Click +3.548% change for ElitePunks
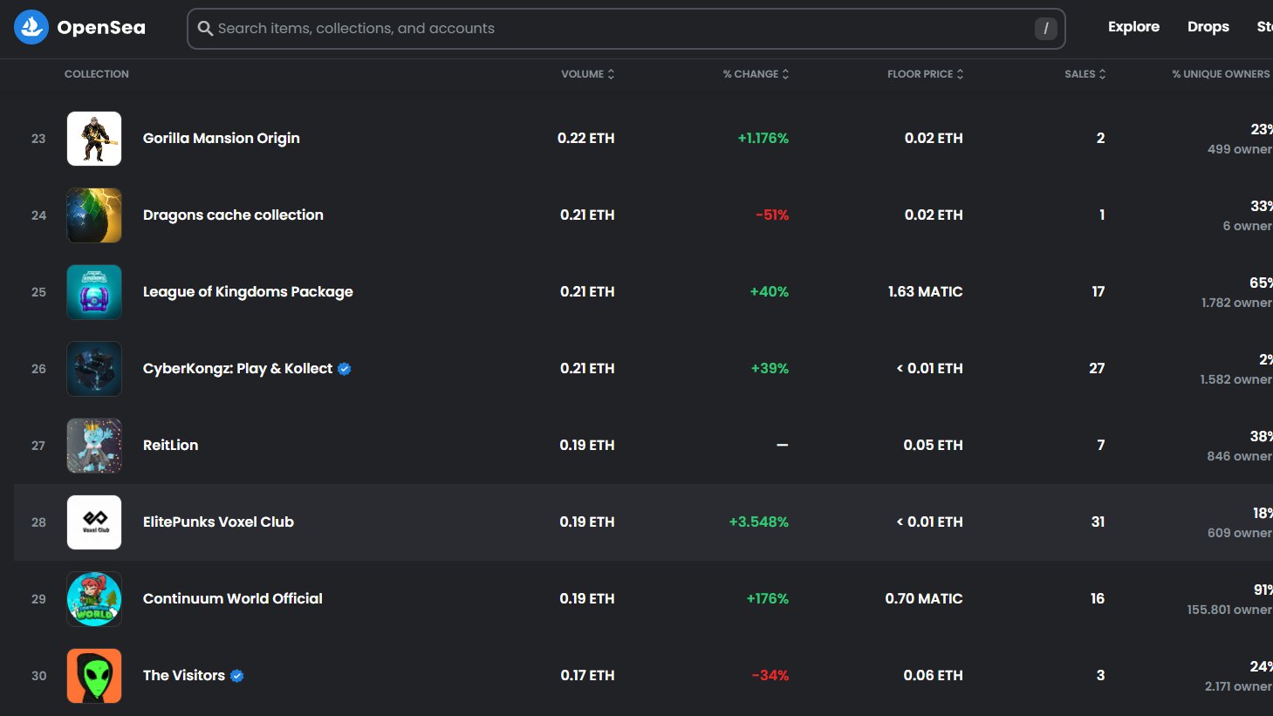This screenshot has width=1273, height=716. click(759, 522)
